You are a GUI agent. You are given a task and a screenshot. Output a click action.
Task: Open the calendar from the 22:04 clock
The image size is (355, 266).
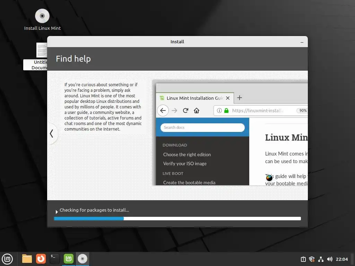click(x=341, y=259)
